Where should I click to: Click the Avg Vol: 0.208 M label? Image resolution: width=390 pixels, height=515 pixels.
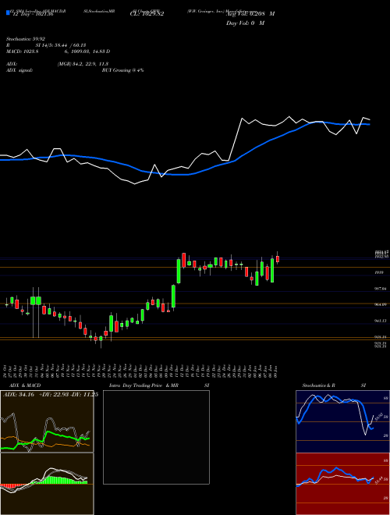tap(250, 14)
